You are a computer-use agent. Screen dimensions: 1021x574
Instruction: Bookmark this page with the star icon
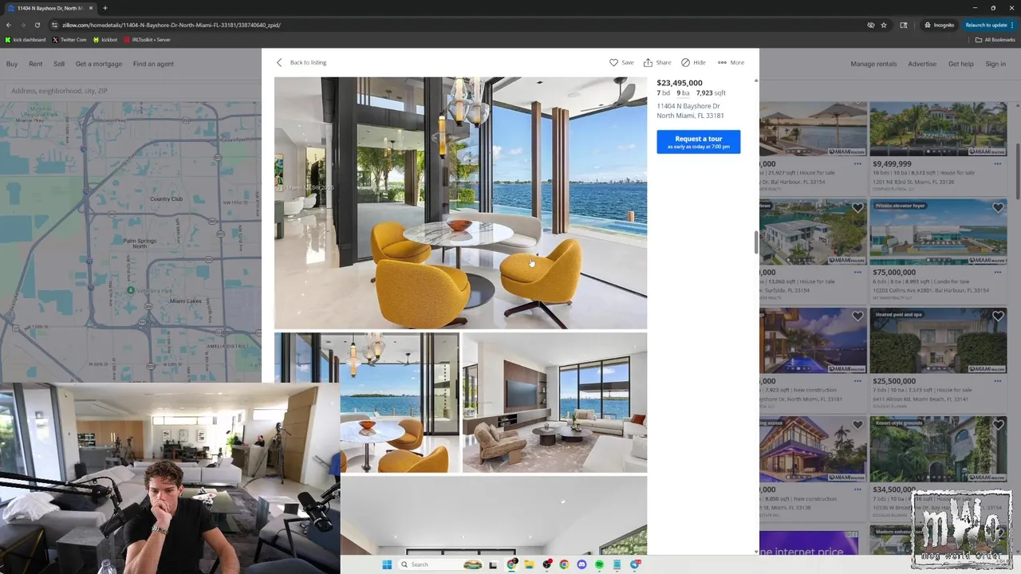coord(884,25)
